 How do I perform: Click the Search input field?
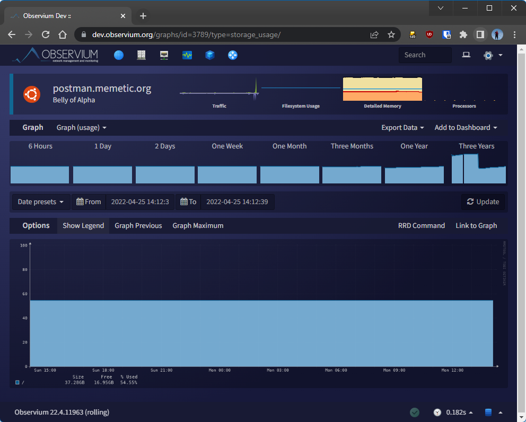point(425,55)
